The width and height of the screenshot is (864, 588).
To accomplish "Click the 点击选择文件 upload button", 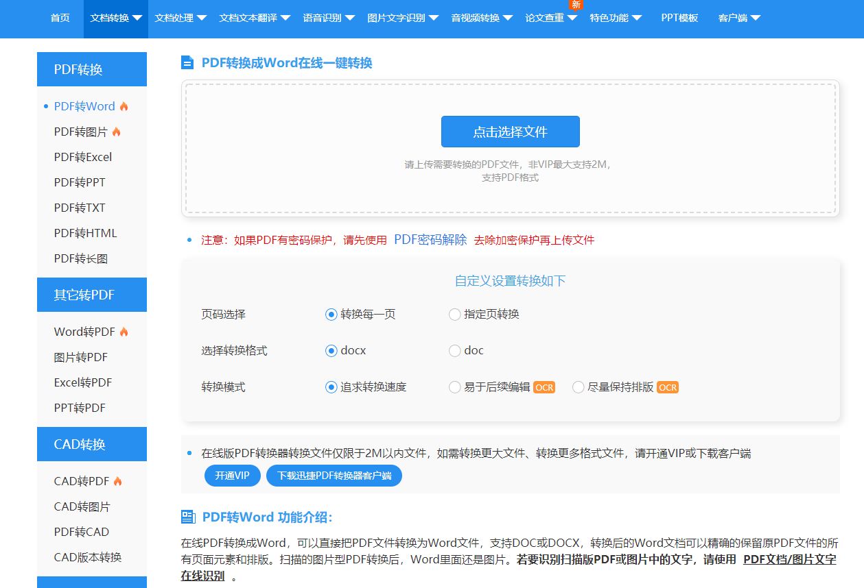I will 509,131.
